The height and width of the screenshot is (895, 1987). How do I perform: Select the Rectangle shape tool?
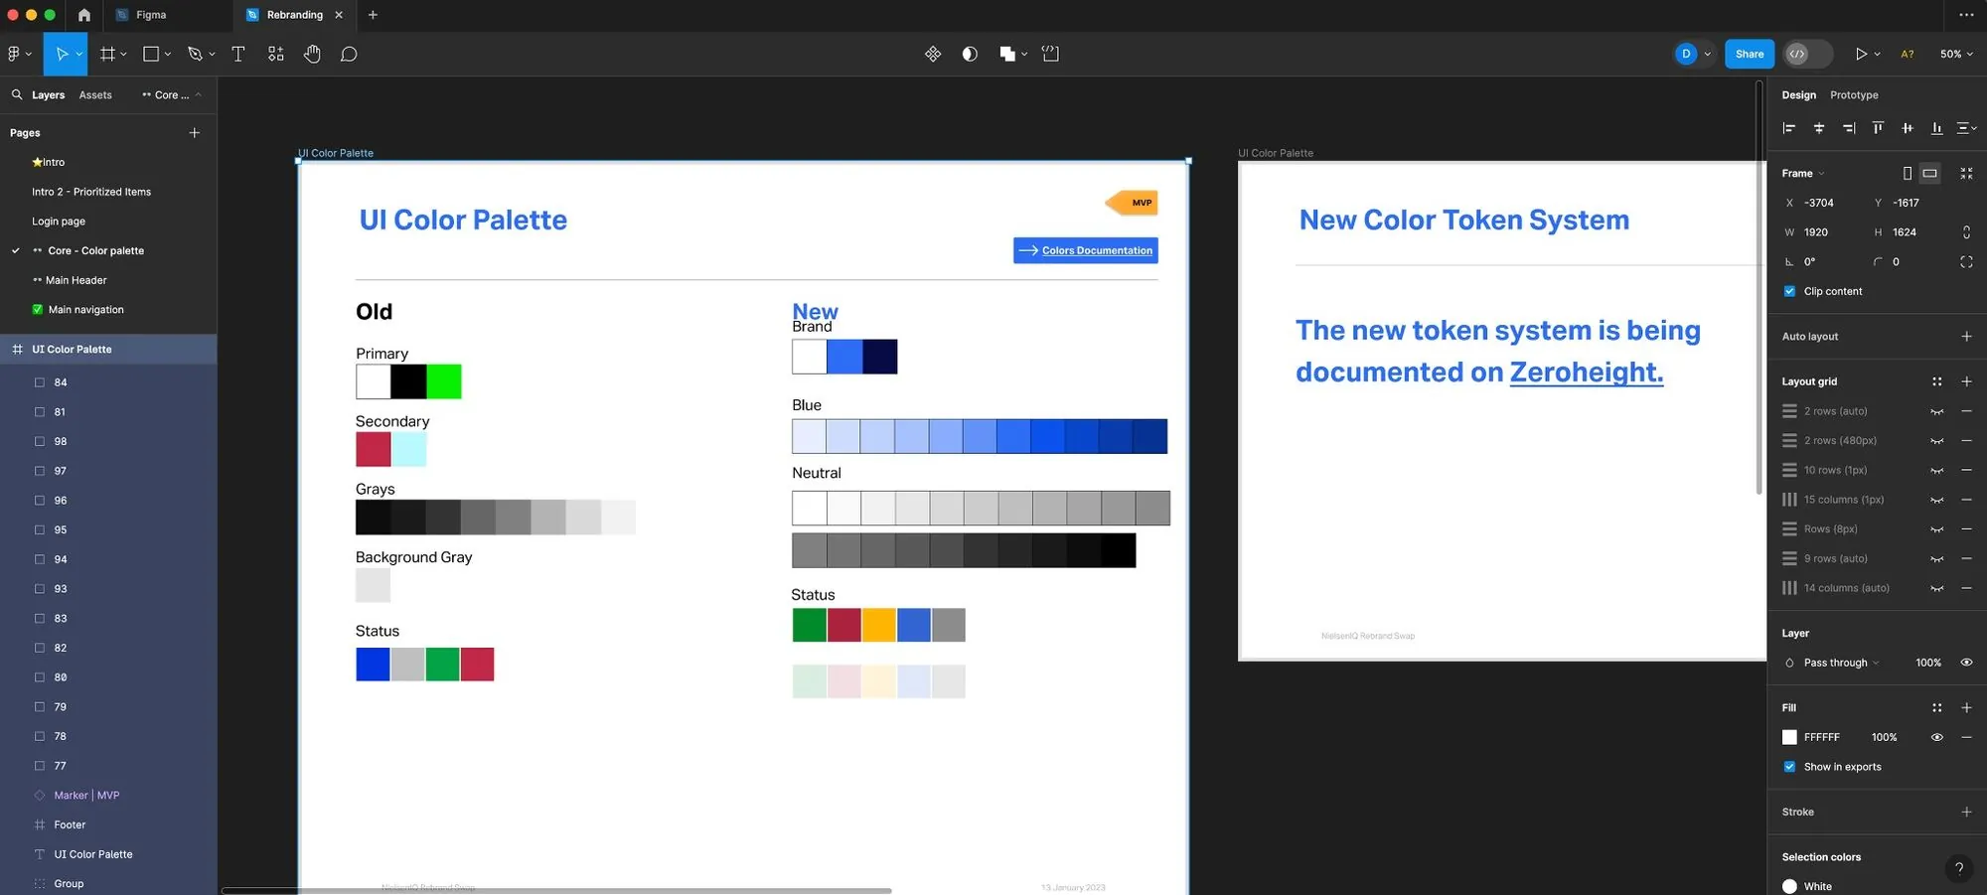[x=151, y=54]
